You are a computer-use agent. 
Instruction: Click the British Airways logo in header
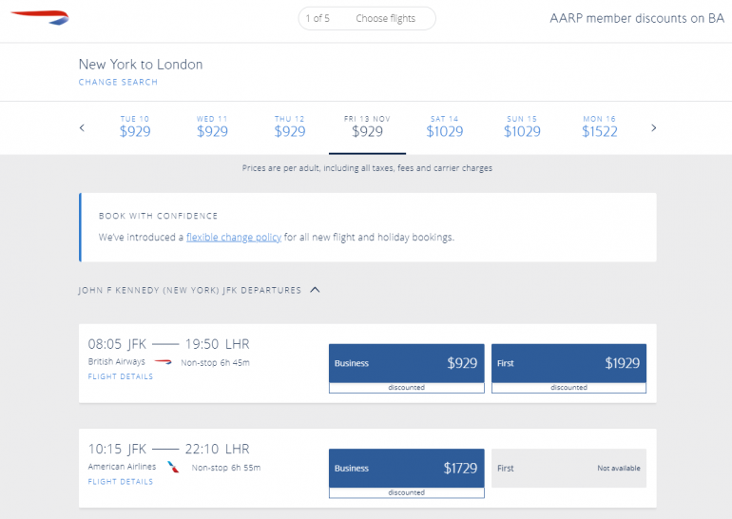tap(40, 17)
